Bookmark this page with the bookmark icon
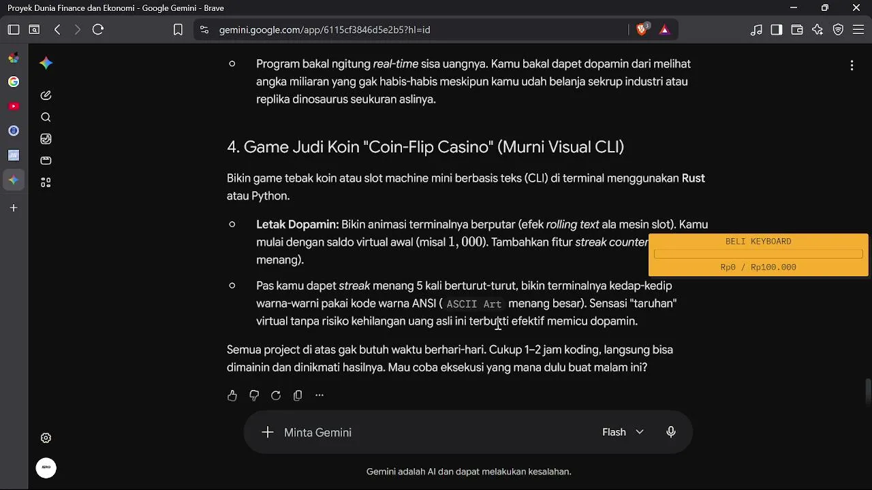This screenshot has width=872, height=490. coord(178,29)
